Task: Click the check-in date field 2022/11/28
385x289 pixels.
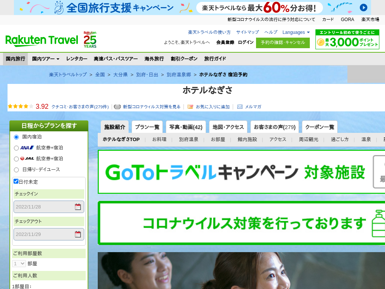Action: 49,207
